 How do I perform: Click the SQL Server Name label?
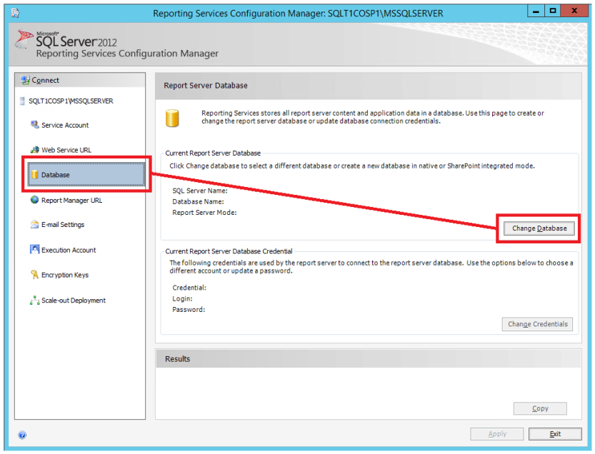(200, 191)
